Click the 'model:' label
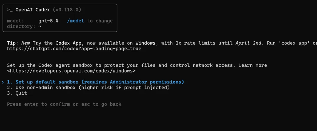 pyautogui.click(x=16, y=21)
